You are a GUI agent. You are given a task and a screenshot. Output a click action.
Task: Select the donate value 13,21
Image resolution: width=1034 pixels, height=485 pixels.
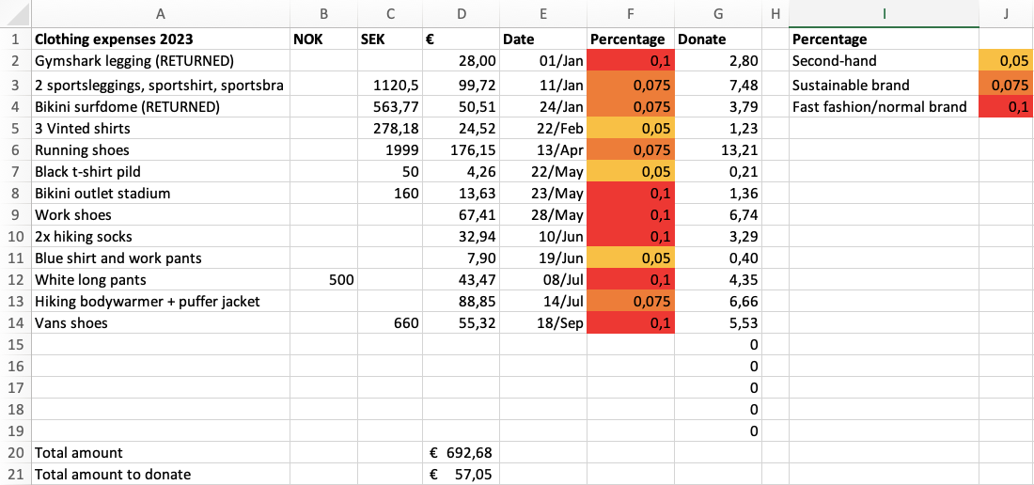[718, 150]
